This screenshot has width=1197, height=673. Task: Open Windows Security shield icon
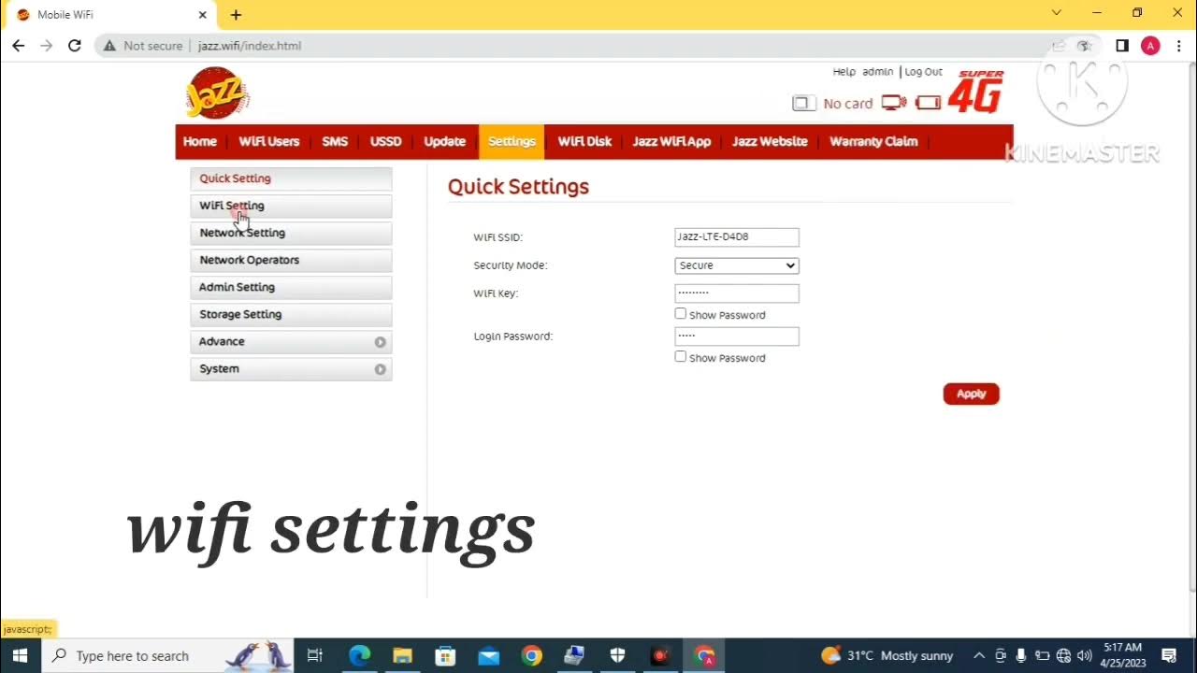(617, 655)
